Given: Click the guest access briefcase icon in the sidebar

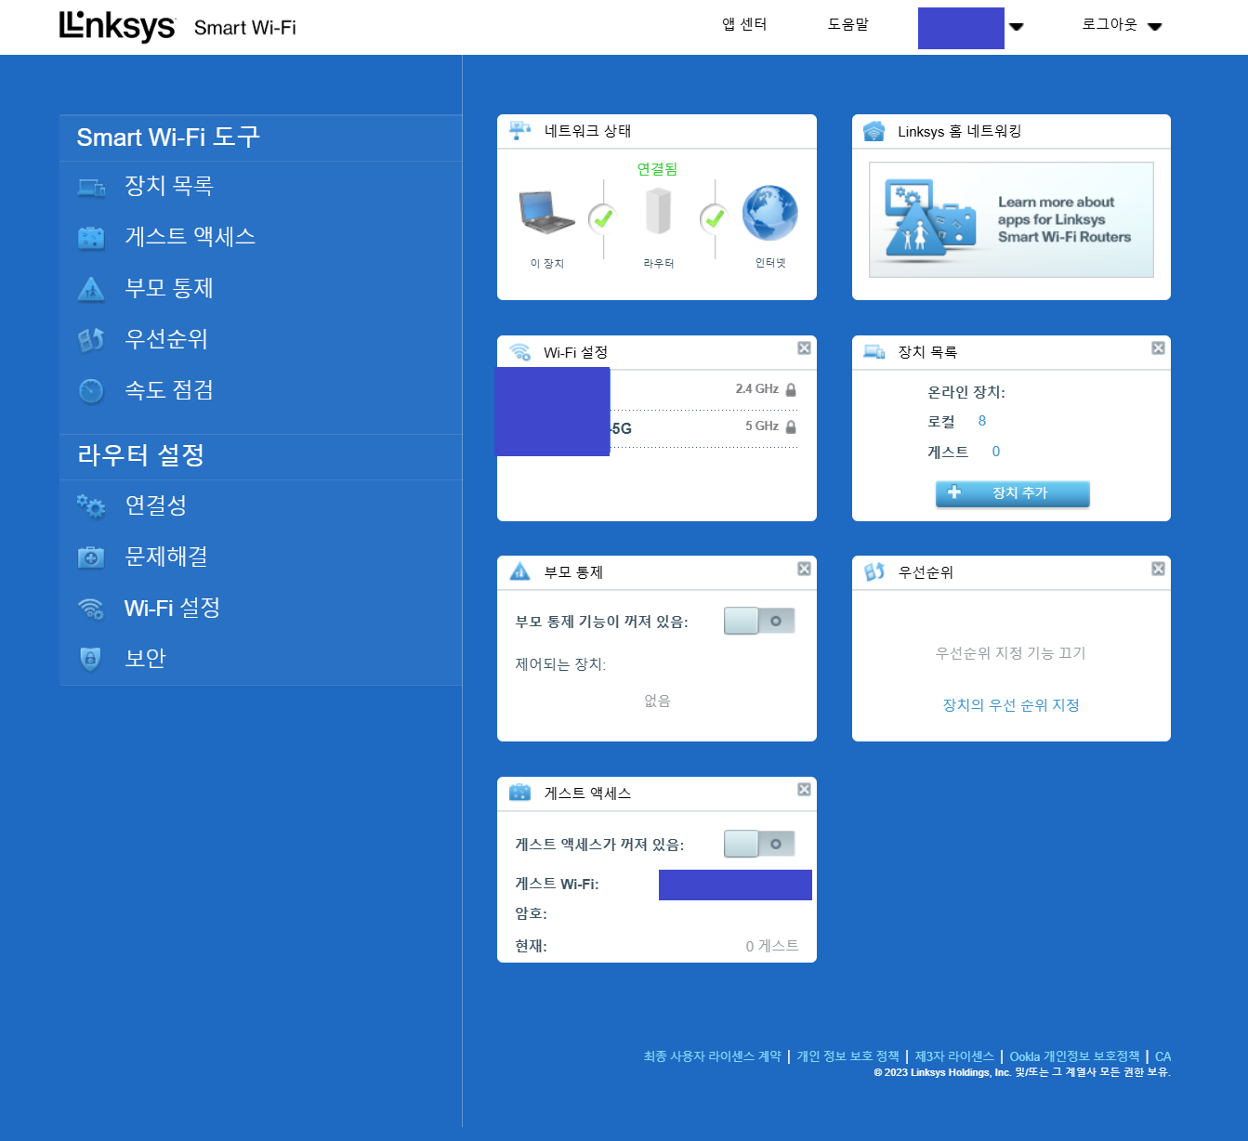Looking at the screenshot, I should [91, 238].
